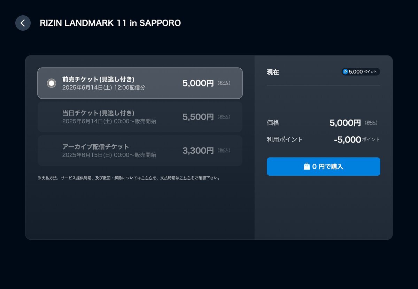Choose the アーカイブ配信チケット option
Image resolution: width=418 pixels, height=289 pixels.
click(x=140, y=151)
